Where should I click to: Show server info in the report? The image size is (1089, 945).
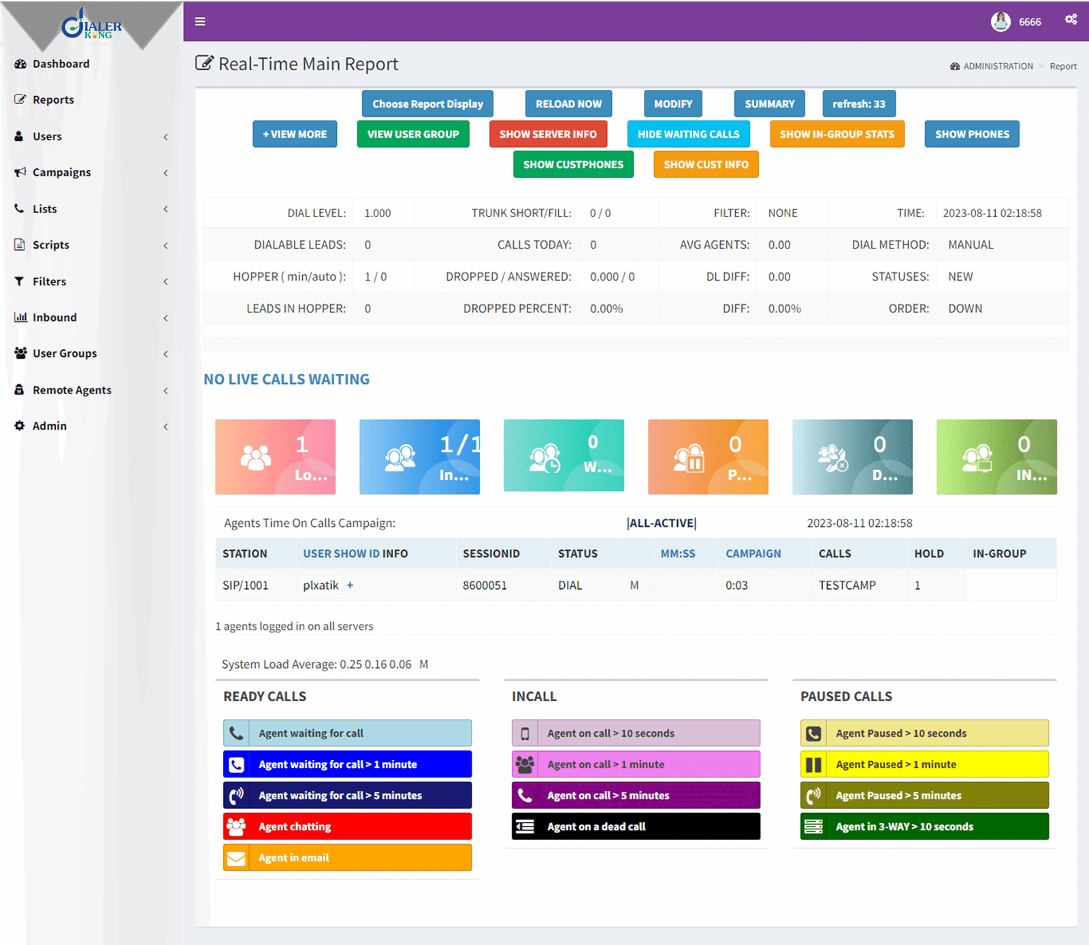[x=548, y=133]
